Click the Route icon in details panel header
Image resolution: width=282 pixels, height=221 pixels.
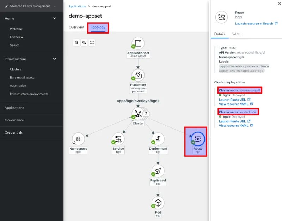(x=222, y=17)
